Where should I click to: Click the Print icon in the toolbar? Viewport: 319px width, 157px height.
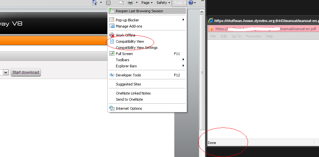[x=130, y=3]
